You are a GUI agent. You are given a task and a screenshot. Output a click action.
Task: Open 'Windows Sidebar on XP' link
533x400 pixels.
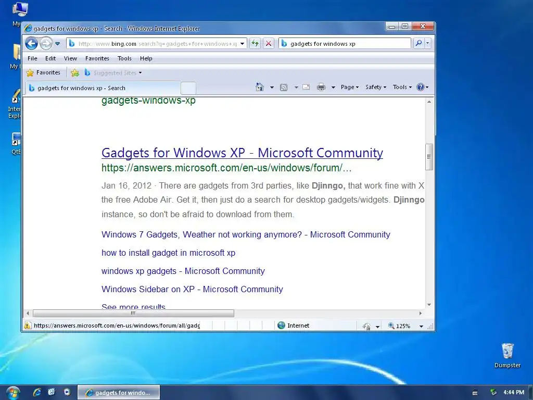[192, 290]
